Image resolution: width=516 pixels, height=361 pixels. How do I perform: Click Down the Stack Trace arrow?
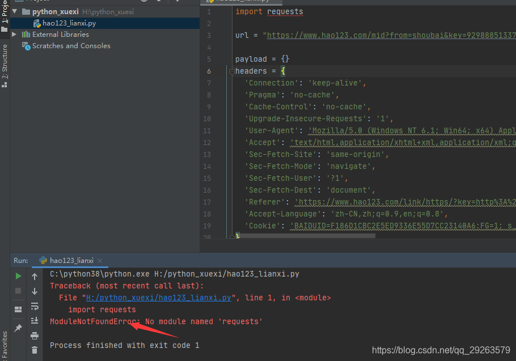35,291
